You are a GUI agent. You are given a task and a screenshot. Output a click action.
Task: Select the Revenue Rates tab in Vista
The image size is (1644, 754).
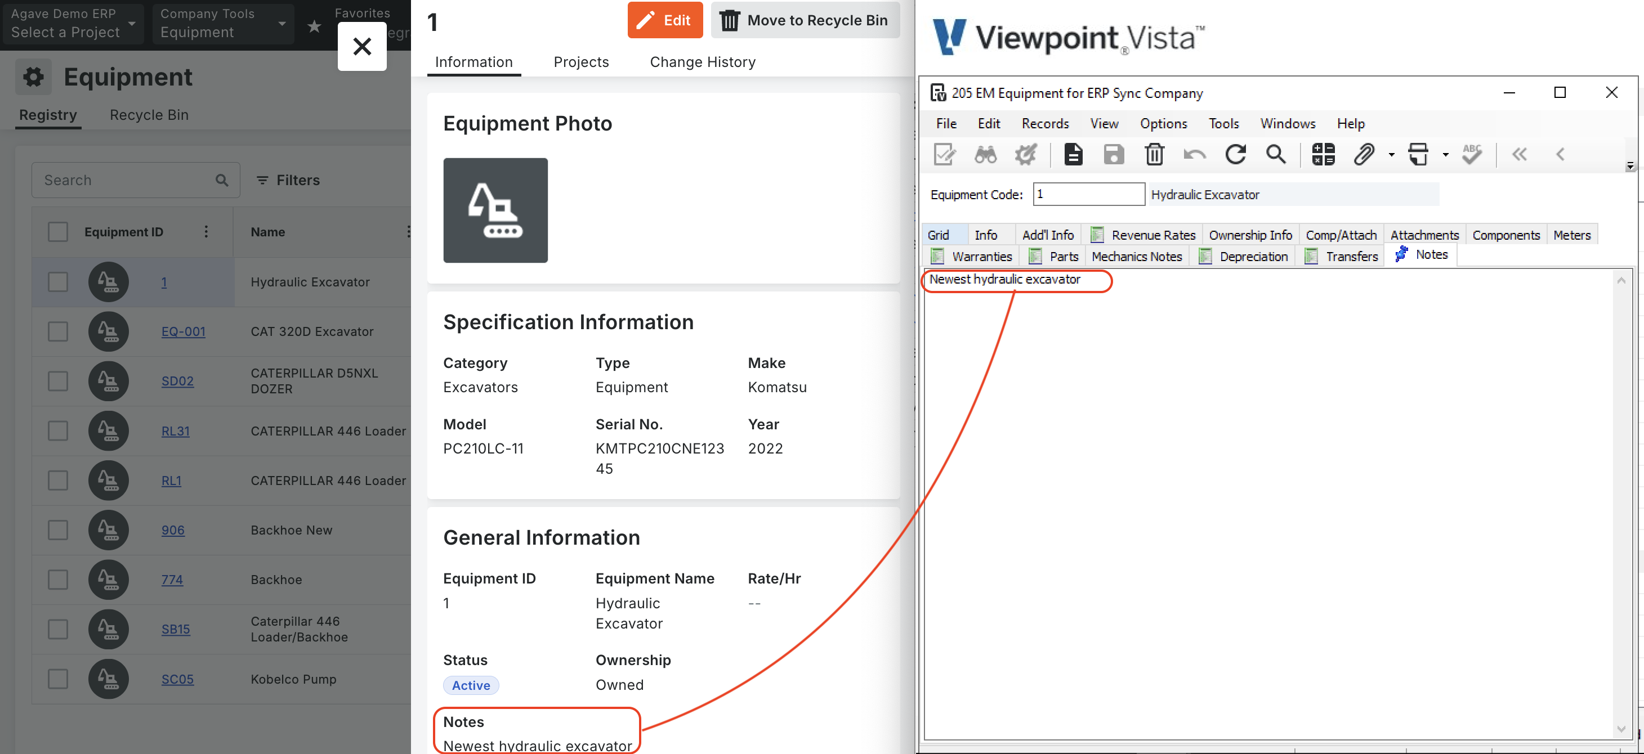coord(1142,235)
